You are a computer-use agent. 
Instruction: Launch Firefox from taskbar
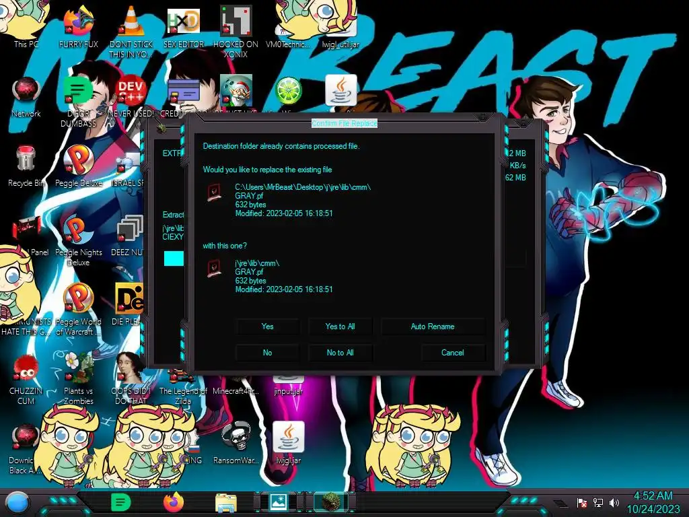(174, 502)
